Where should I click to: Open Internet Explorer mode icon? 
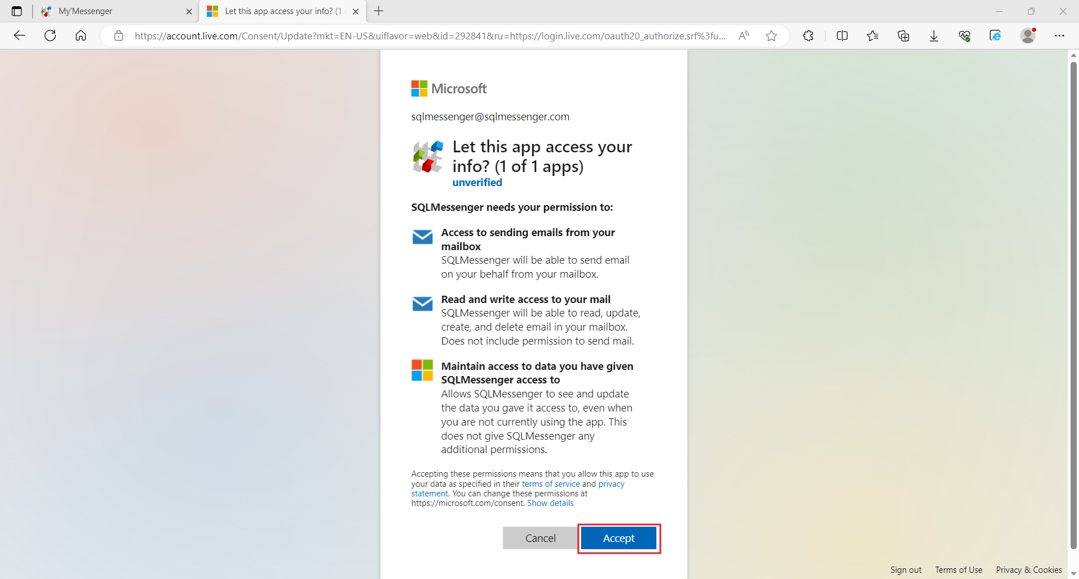tap(995, 36)
